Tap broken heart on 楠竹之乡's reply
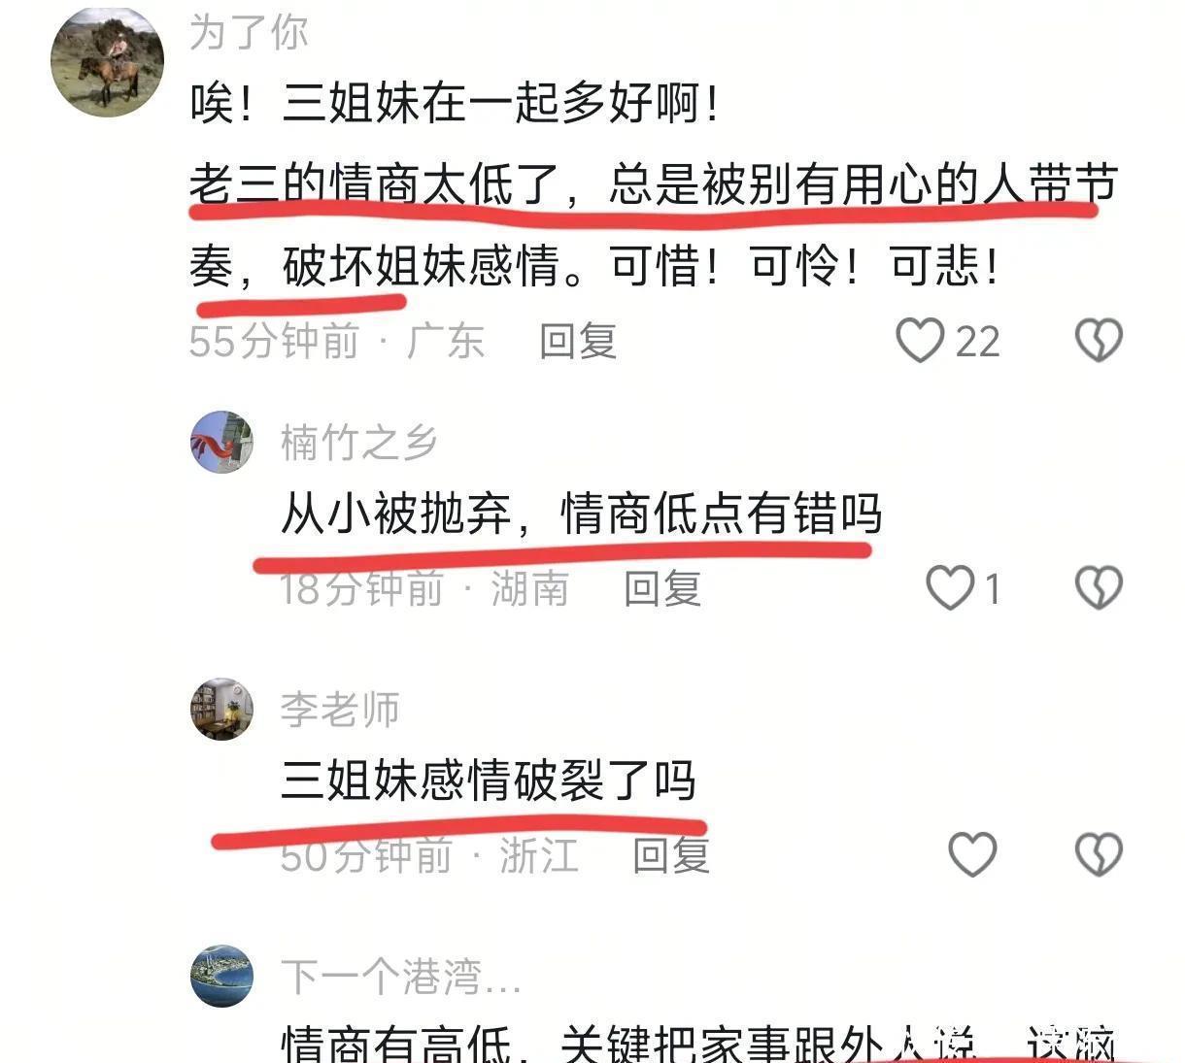 coord(1099,588)
